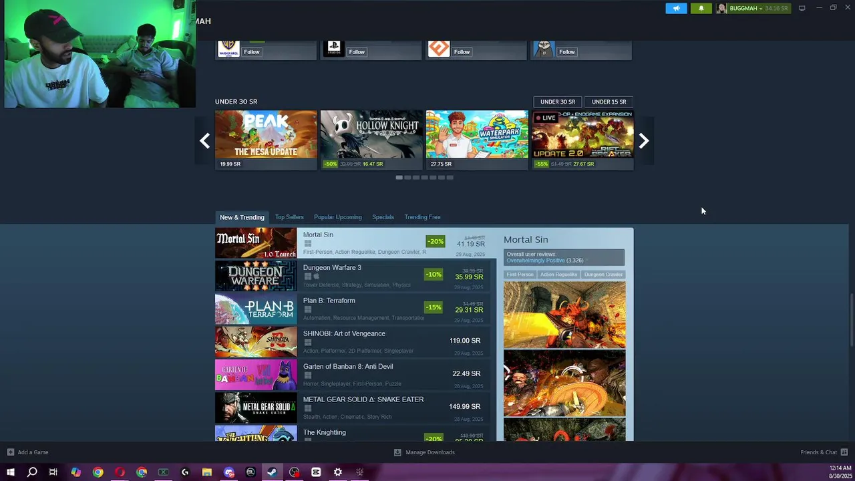Click the Action Roguelike tag
855x481 pixels.
pyautogui.click(x=558, y=275)
